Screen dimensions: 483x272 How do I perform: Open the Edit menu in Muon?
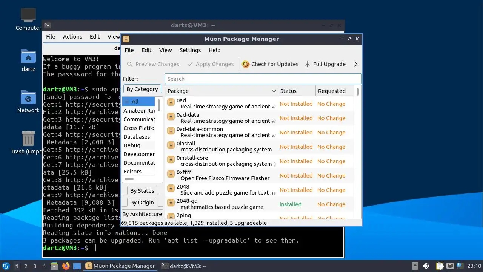click(146, 50)
